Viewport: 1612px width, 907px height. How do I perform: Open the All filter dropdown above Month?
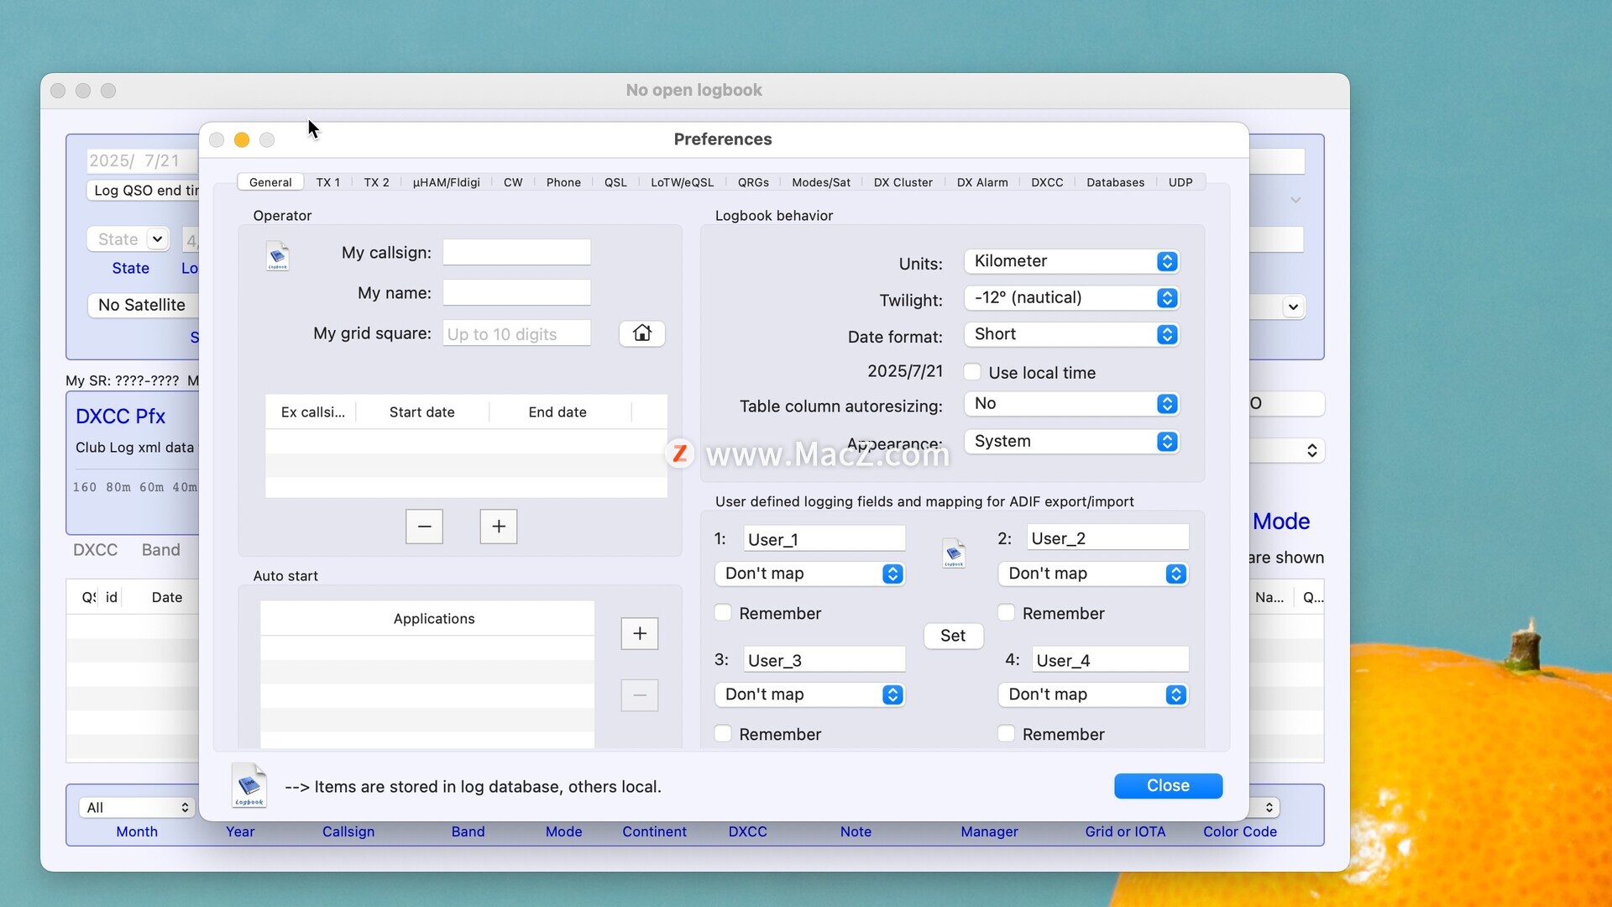(x=137, y=808)
